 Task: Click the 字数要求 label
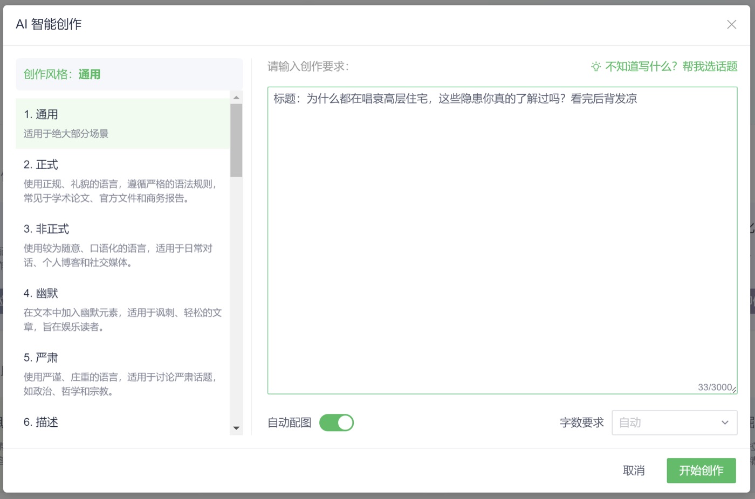click(x=582, y=422)
